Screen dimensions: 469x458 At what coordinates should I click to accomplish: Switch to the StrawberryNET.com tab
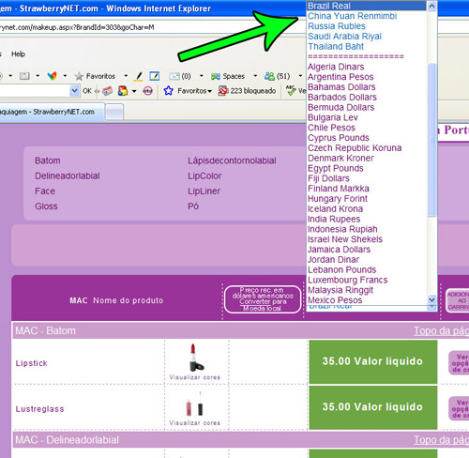pos(52,112)
